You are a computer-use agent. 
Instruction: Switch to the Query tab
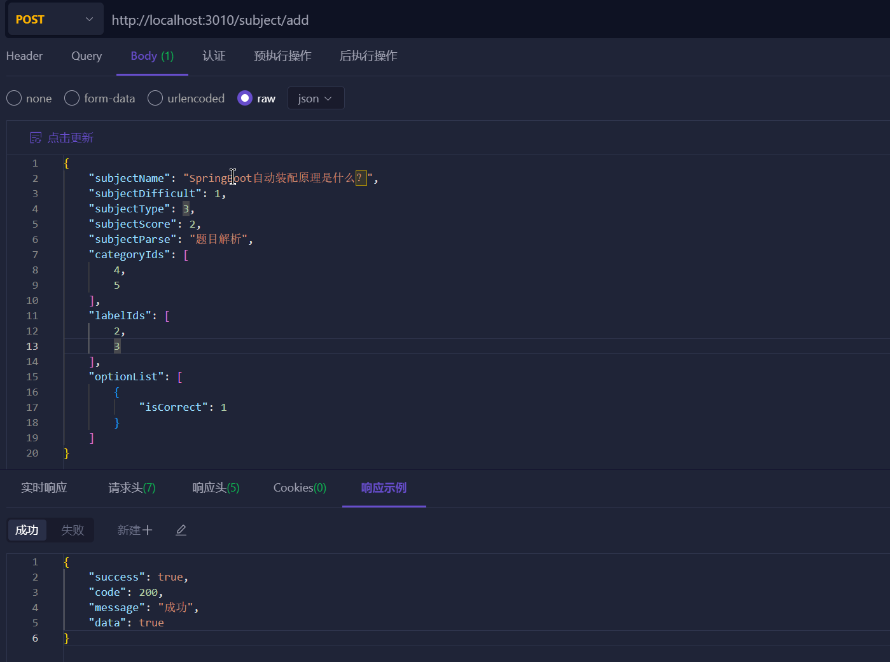[87, 56]
